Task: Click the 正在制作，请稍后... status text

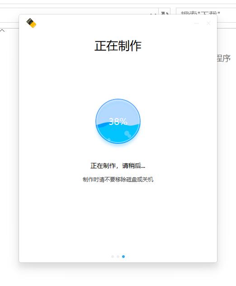Action: pos(118,166)
